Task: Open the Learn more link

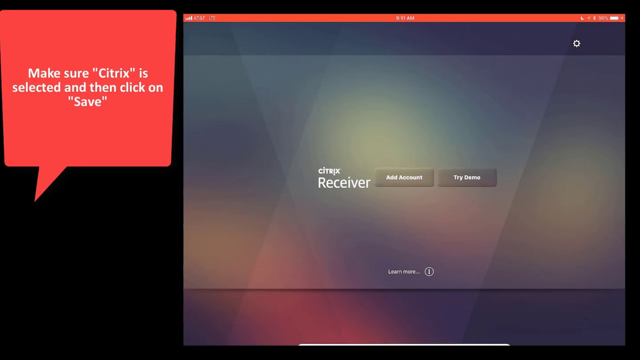Action: tap(403, 271)
